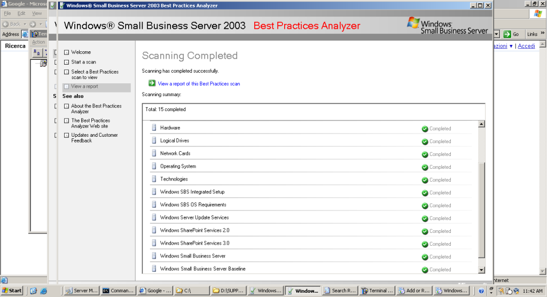Switch to the Google taskbar button
547x297 pixels.
click(155, 291)
